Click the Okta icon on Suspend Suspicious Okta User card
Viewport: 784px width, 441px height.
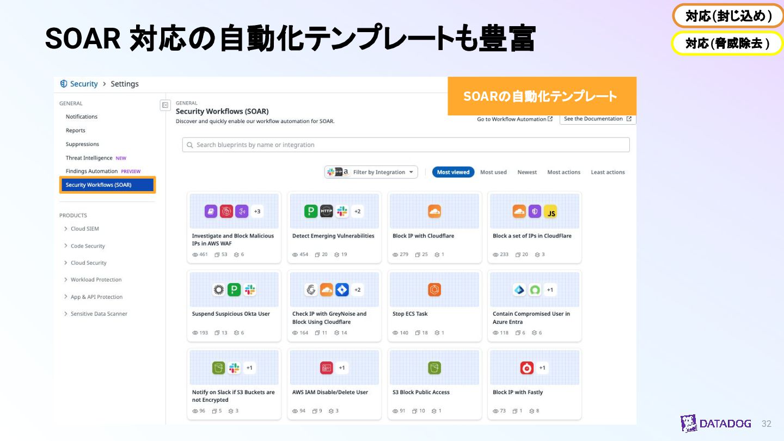pos(219,290)
